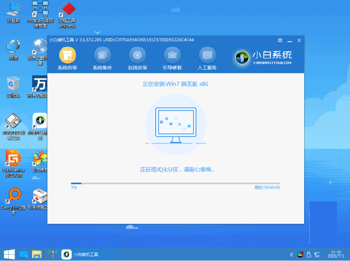This screenshot has height=261, width=350.
Task: Click the show desktop taskbar icon
Action: 24,254
